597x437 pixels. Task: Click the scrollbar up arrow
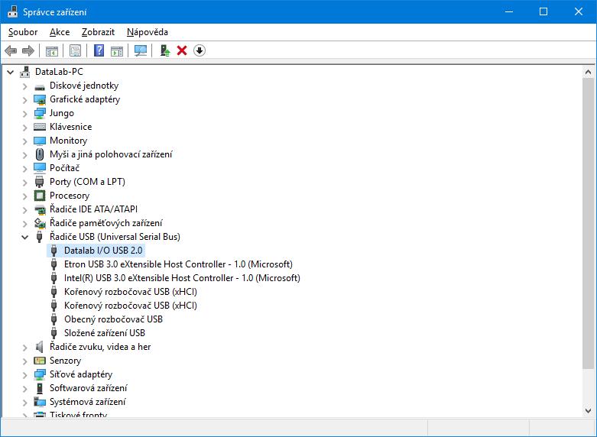point(588,72)
